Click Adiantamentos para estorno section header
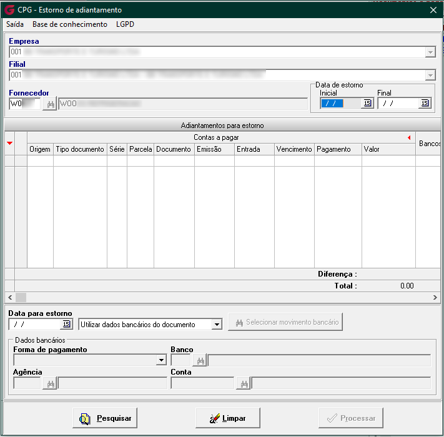 click(222, 125)
